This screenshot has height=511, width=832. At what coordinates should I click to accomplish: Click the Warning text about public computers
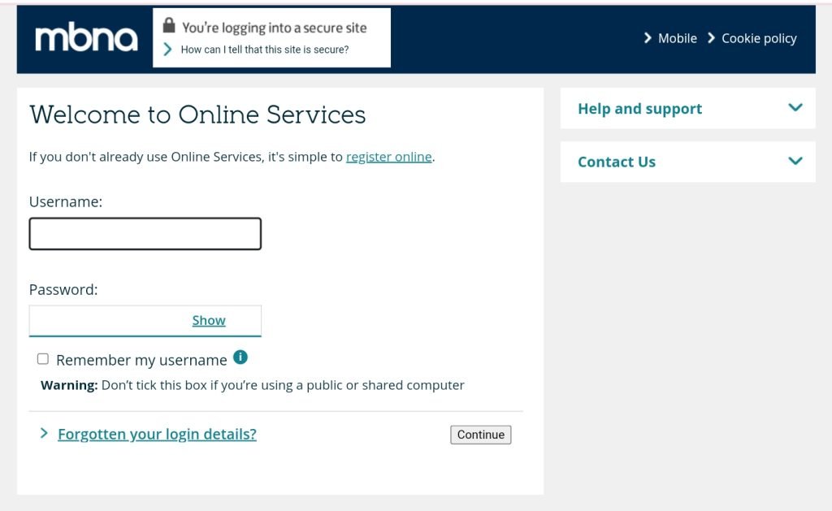point(253,385)
